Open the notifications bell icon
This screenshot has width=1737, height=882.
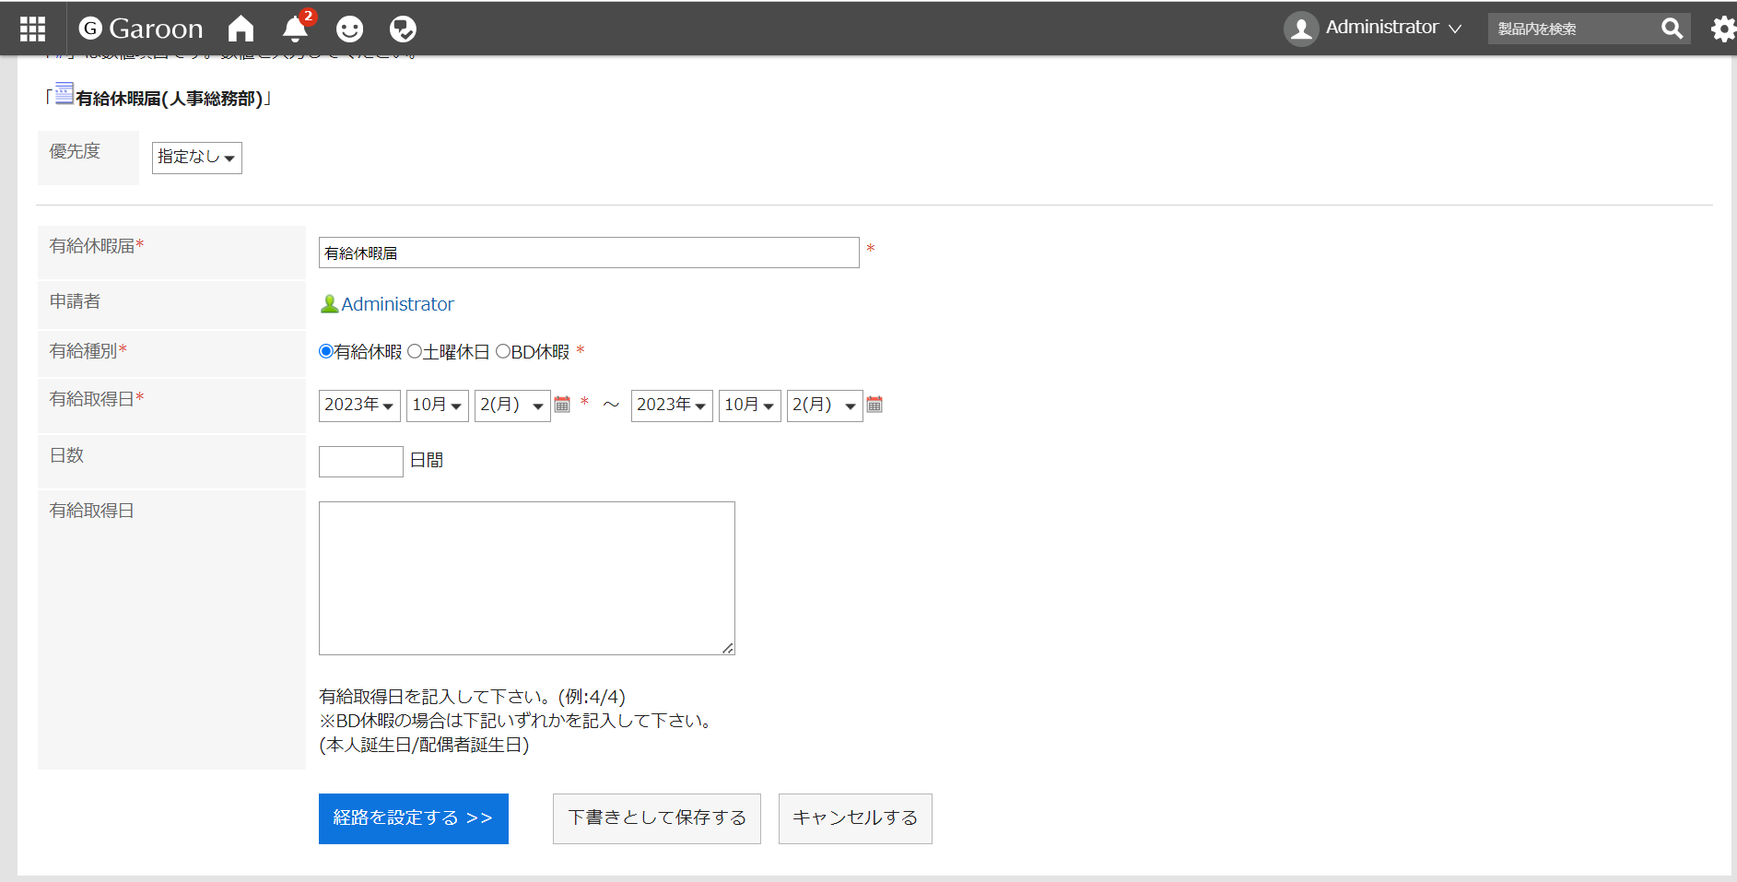coord(295,29)
